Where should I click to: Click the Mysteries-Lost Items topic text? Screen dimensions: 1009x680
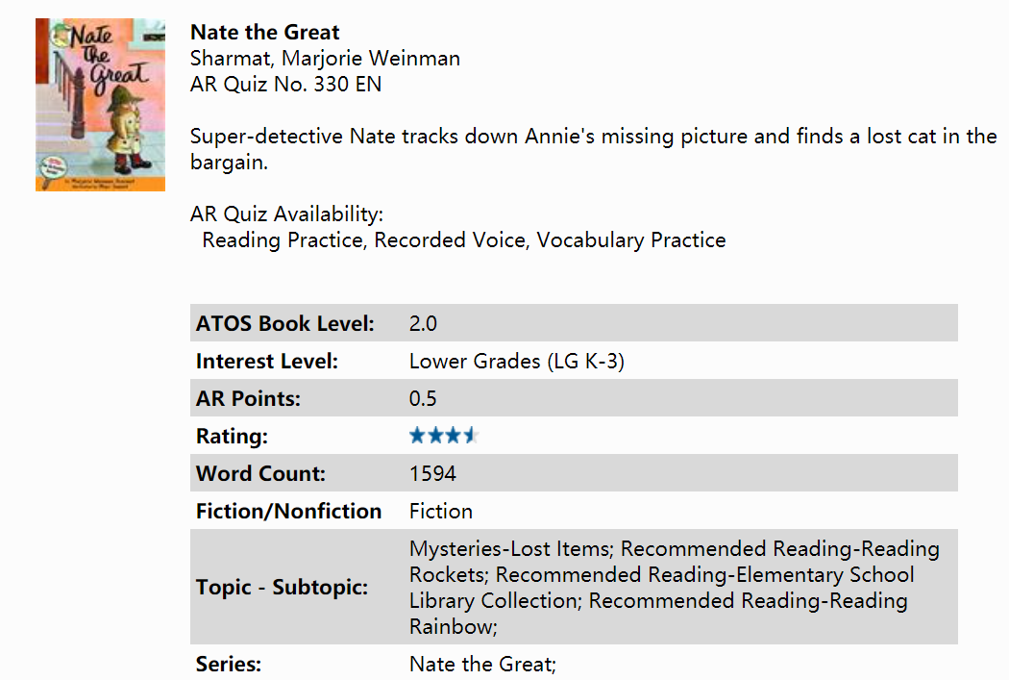pos(510,549)
